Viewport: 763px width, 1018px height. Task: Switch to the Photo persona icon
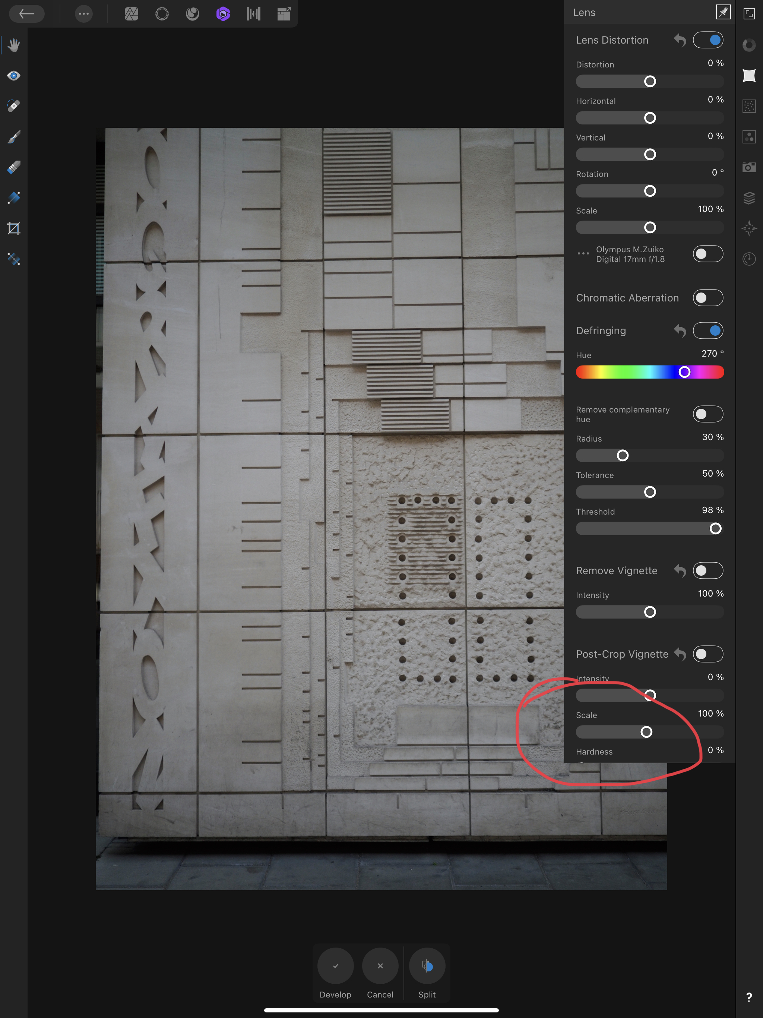coord(132,14)
